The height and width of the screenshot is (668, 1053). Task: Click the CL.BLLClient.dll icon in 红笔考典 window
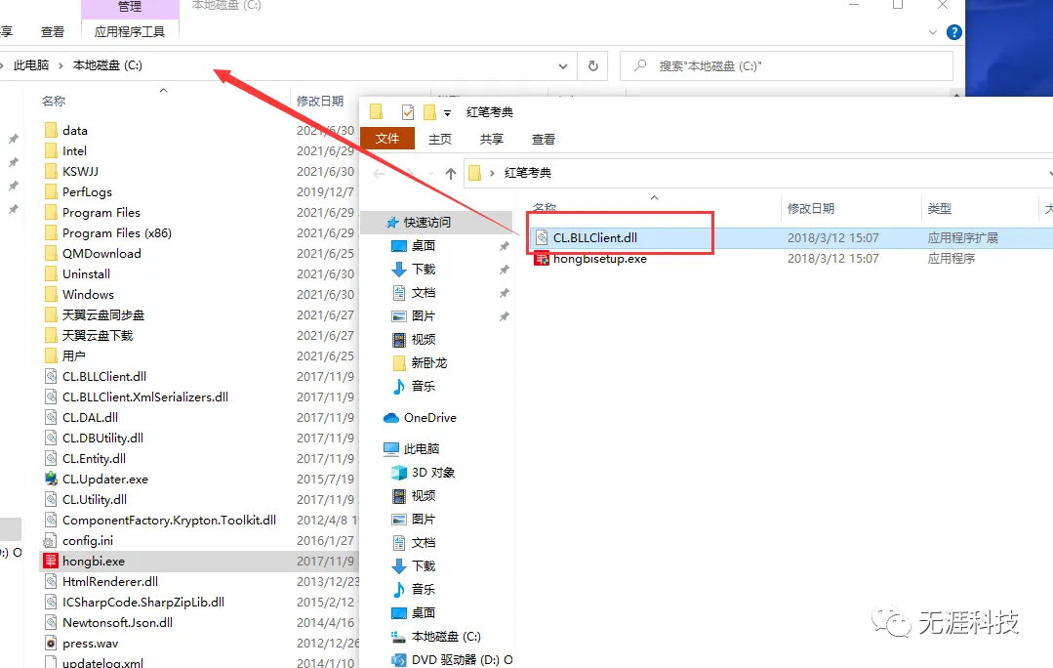(x=542, y=238)
